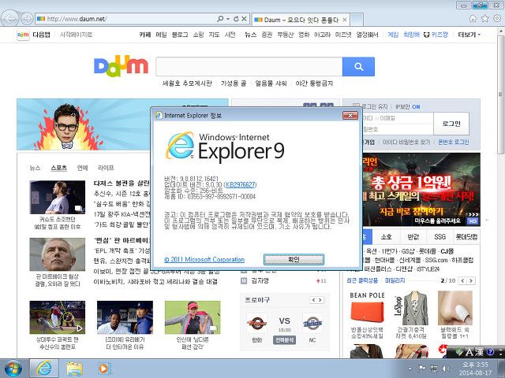505x378 pixels.
Task: Select the 연예 news tab
Action: (x=82, y=168)
